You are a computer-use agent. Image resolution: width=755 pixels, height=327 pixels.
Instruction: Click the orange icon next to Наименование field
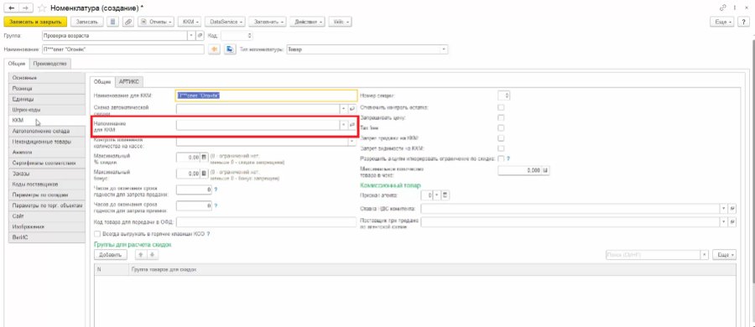tap(216, 49)
